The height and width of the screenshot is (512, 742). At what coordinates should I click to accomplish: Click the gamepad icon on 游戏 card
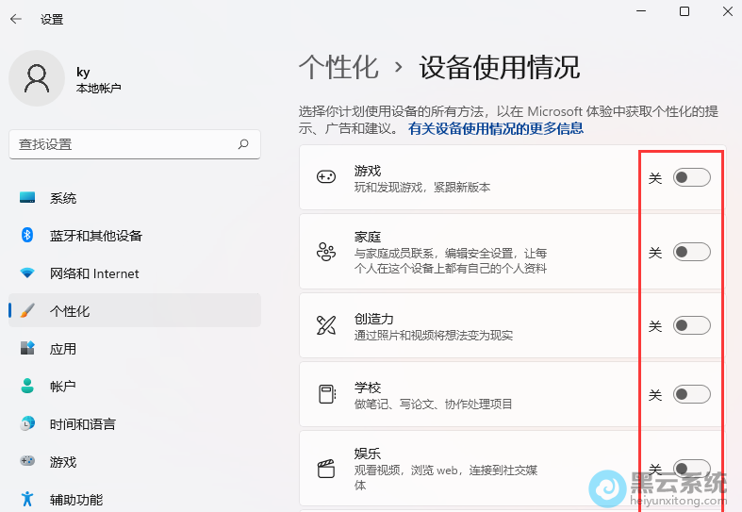pos(326,177)
